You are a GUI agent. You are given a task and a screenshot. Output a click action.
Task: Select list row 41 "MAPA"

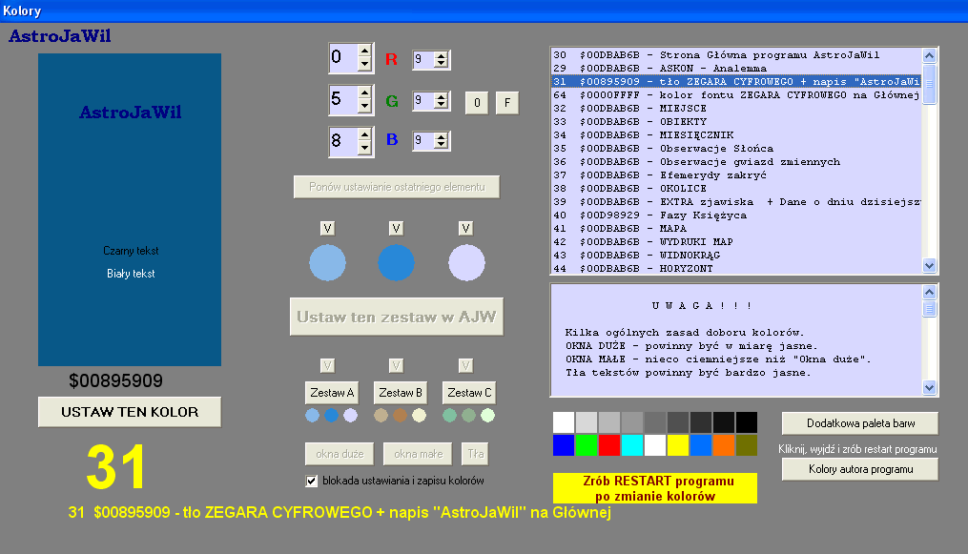point(736,229)
